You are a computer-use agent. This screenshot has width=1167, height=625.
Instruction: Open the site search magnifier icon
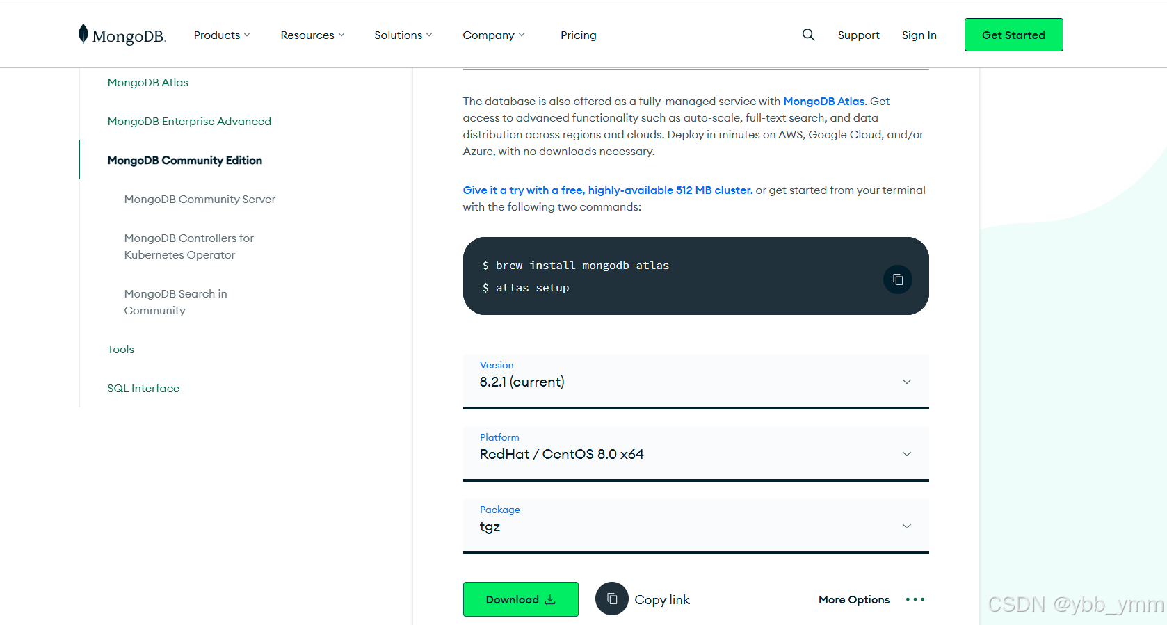pos(808,35)
